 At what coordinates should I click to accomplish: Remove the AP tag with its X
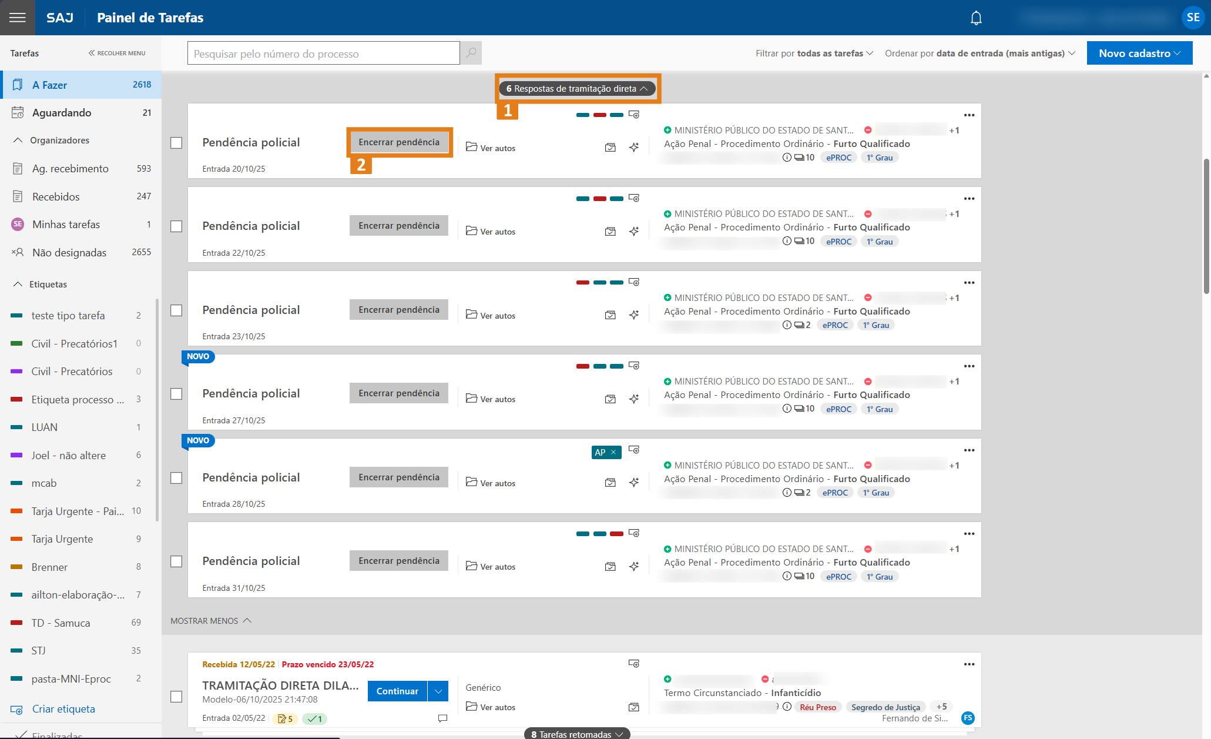(613, 452)
